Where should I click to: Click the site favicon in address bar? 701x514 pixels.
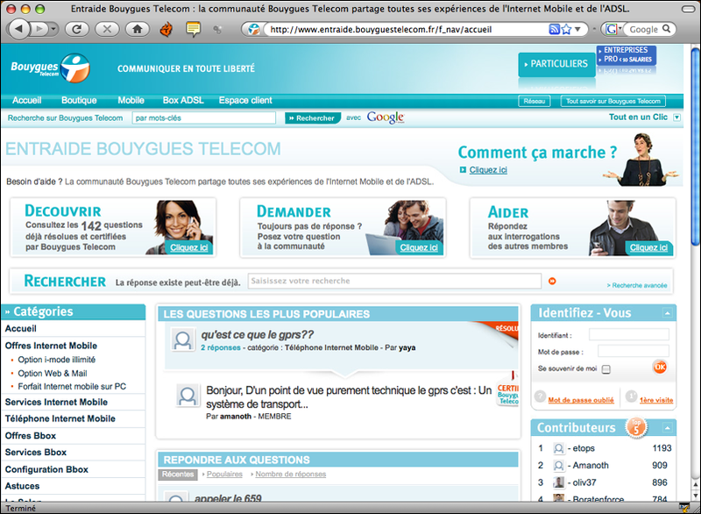pos(254,29)
